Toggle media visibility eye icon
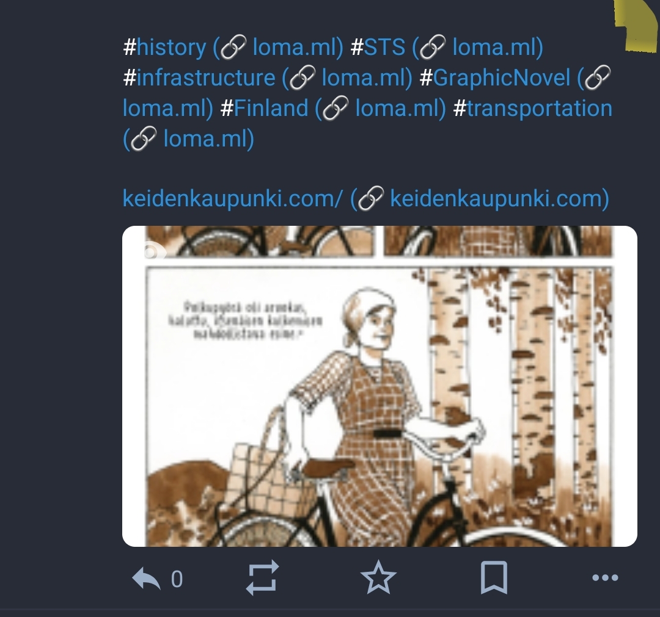This screenshot has width=660, height=617. [152, 252]
